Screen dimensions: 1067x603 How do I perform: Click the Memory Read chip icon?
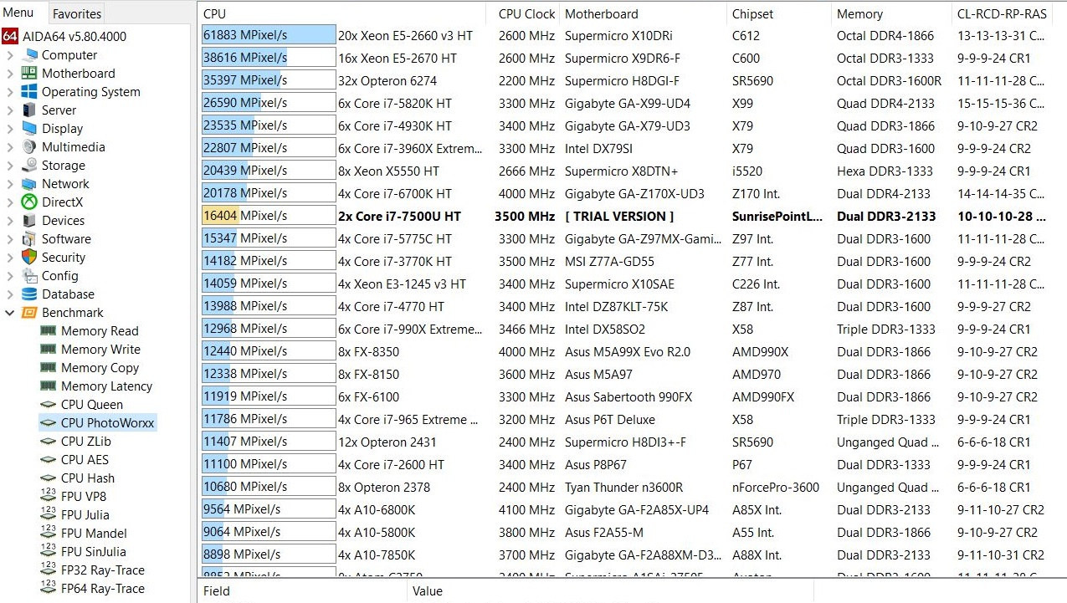48,331
